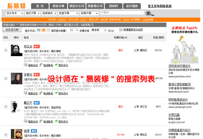The width and height of the screenshot is (203, 139).
Task: Click phone contact icon for 李景光
Action: [x=41, y=93]
